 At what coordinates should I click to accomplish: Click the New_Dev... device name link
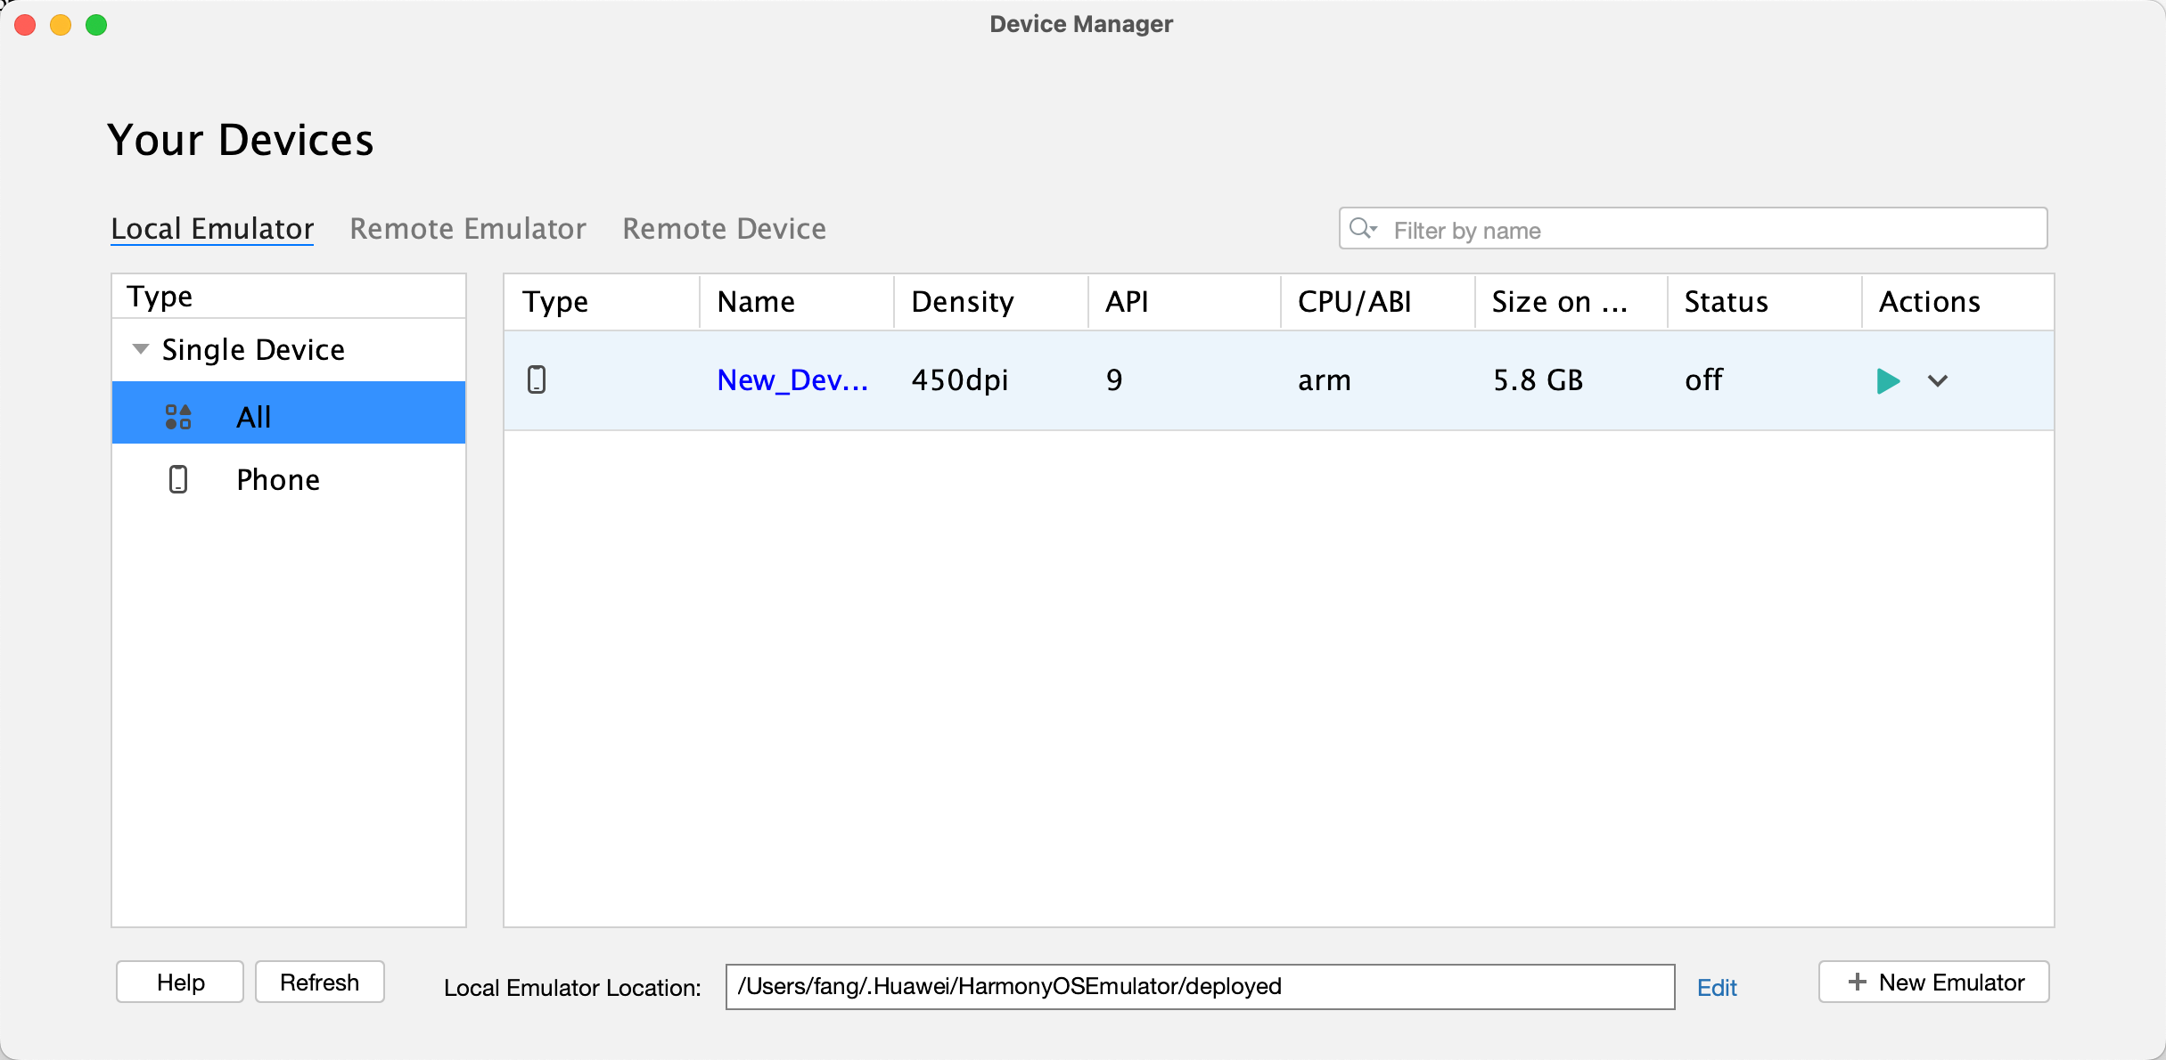[x=793, y=379]
